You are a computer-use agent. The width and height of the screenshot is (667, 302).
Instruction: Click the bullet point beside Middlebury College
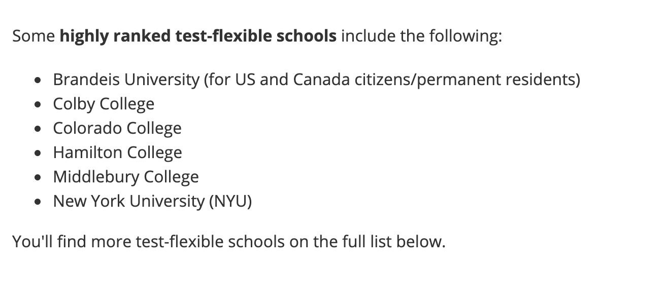click(38, 178)
